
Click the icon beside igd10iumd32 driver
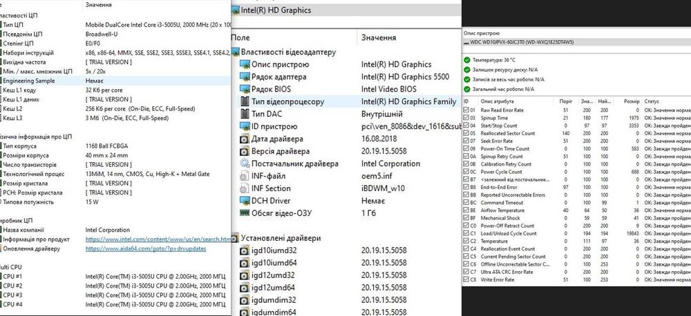[245, 251]
